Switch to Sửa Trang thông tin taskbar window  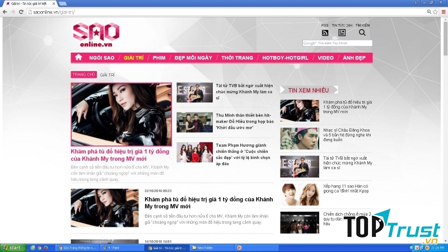click(77, 248)
